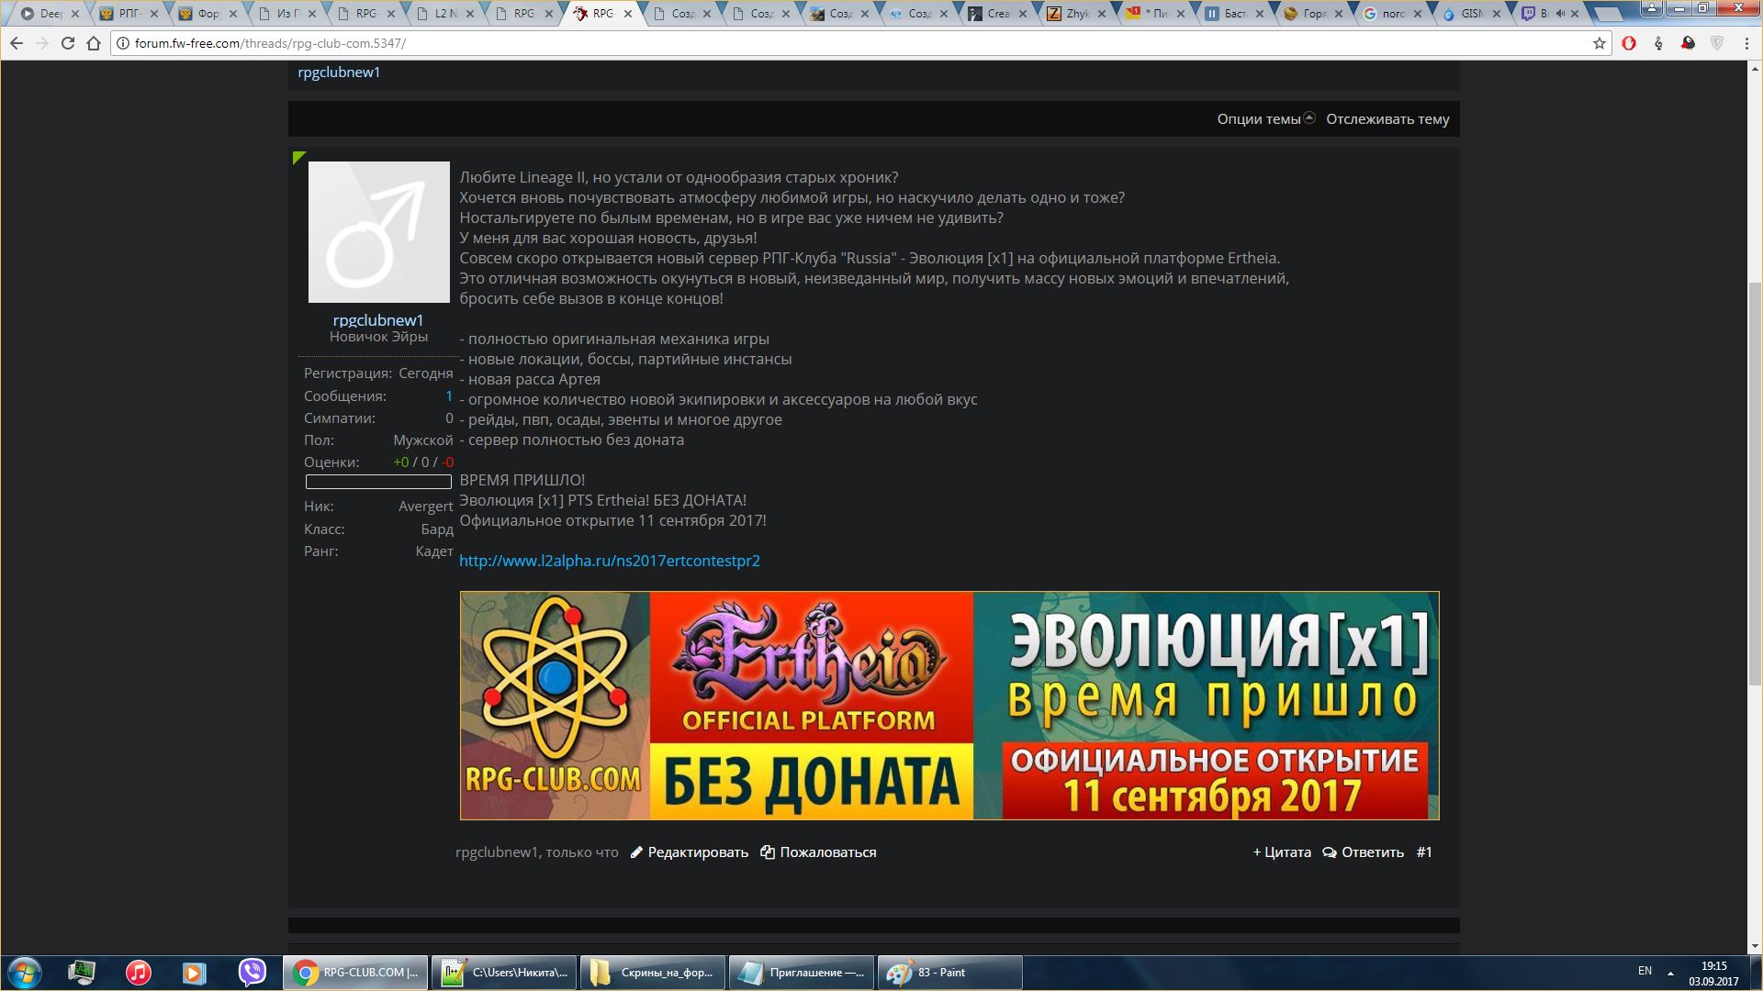Viewport: 1763px width, 991px height.
Task: Click the reply bubble icon beside Ответить
Action: click(1330, 852)
